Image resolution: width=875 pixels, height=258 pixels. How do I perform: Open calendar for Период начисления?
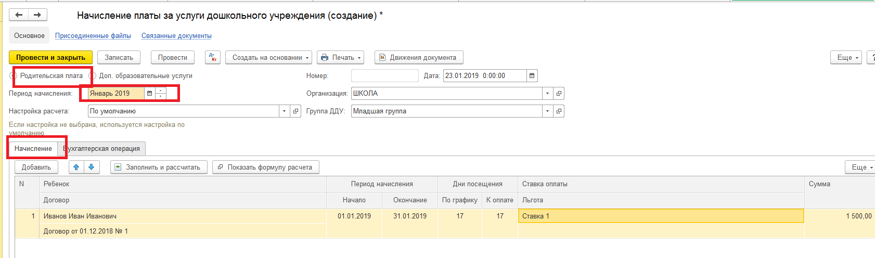[x=150, y=94]
